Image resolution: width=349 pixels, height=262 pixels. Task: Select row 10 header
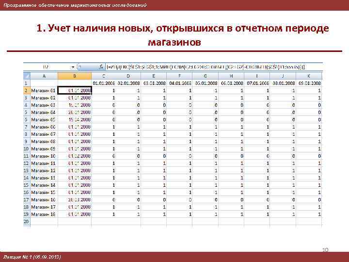27,149
